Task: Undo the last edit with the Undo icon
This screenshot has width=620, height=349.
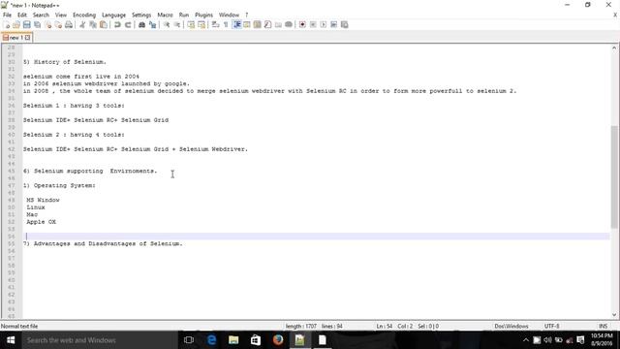Action: 117,25
